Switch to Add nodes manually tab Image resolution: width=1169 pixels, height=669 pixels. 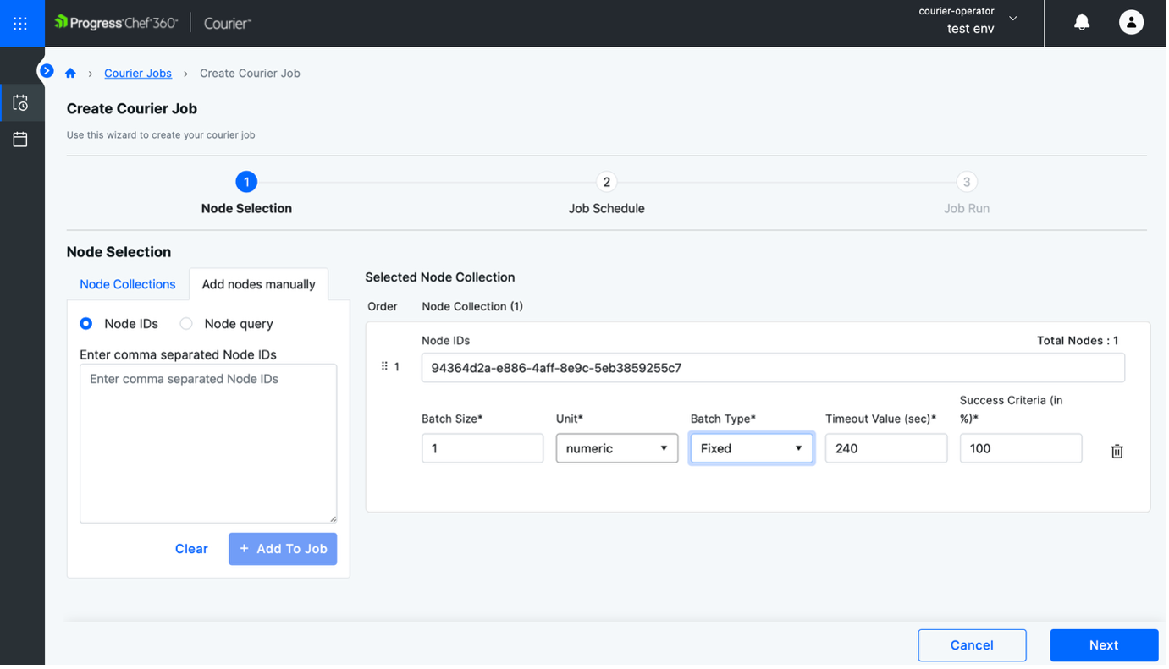tap(258, 284)
